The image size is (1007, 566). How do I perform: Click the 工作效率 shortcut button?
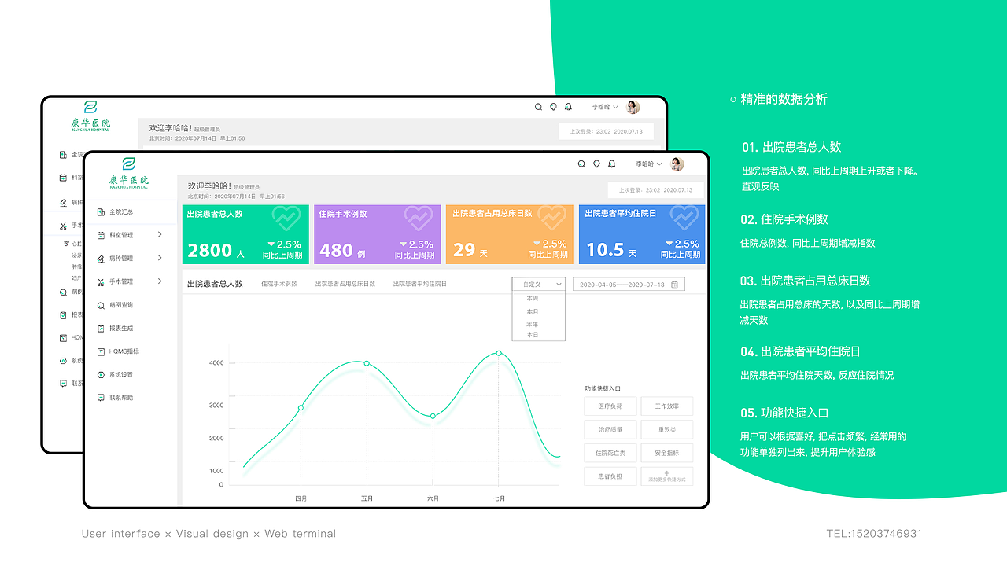point(667,406)
